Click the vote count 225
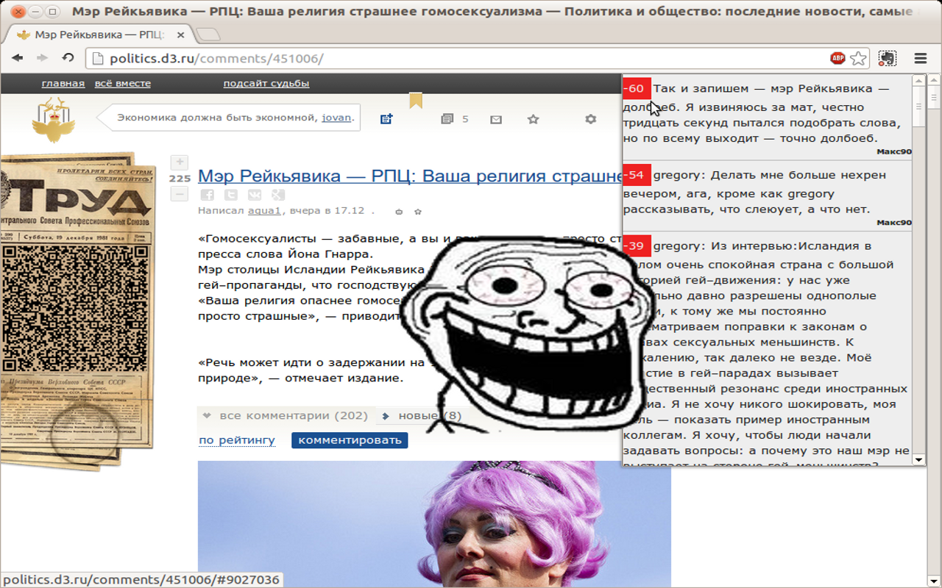This screenshot has height=588, width=942. tap(180, 179)
